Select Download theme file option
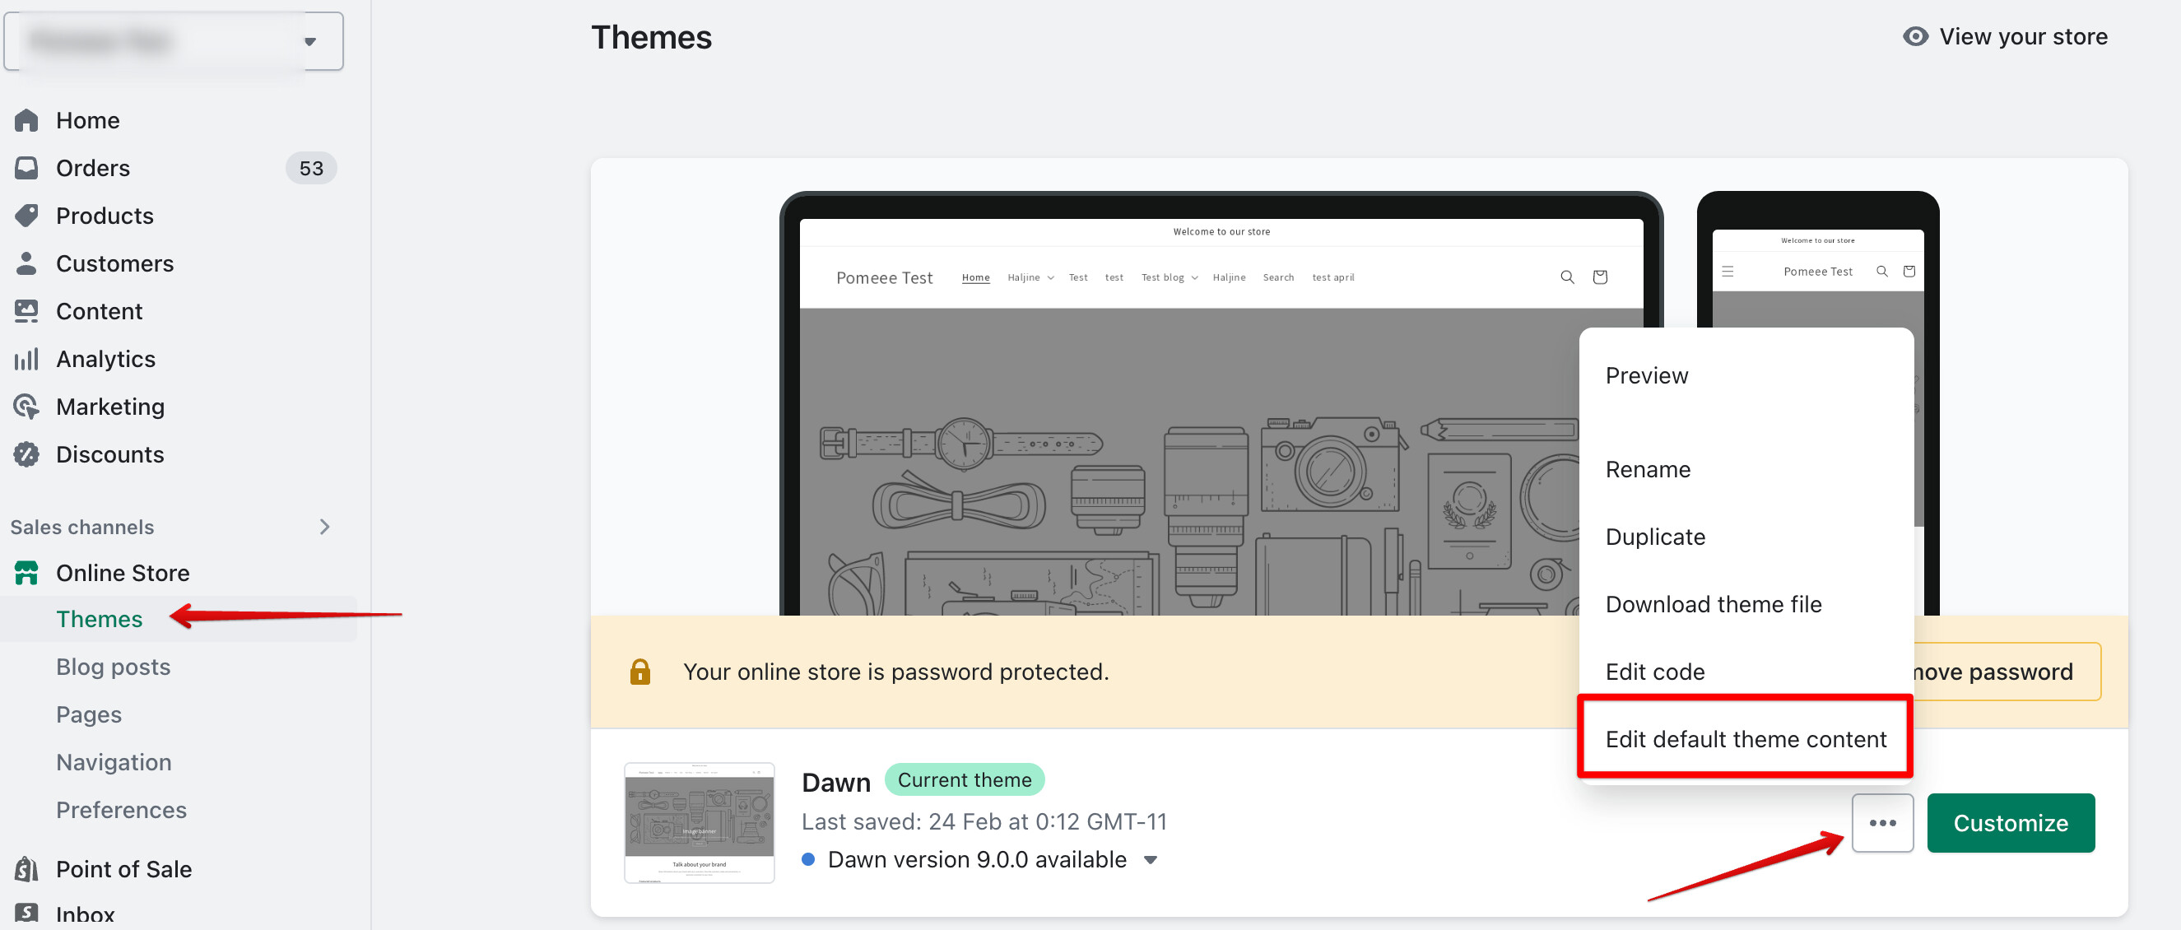The image size is (2181, 930). click(1713, 604)
